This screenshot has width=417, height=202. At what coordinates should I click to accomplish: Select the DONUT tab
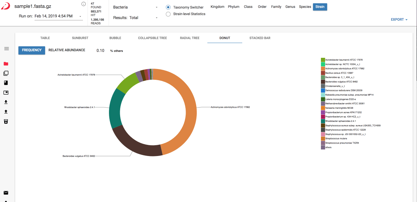pyautogui.click(x=225, y=38)
